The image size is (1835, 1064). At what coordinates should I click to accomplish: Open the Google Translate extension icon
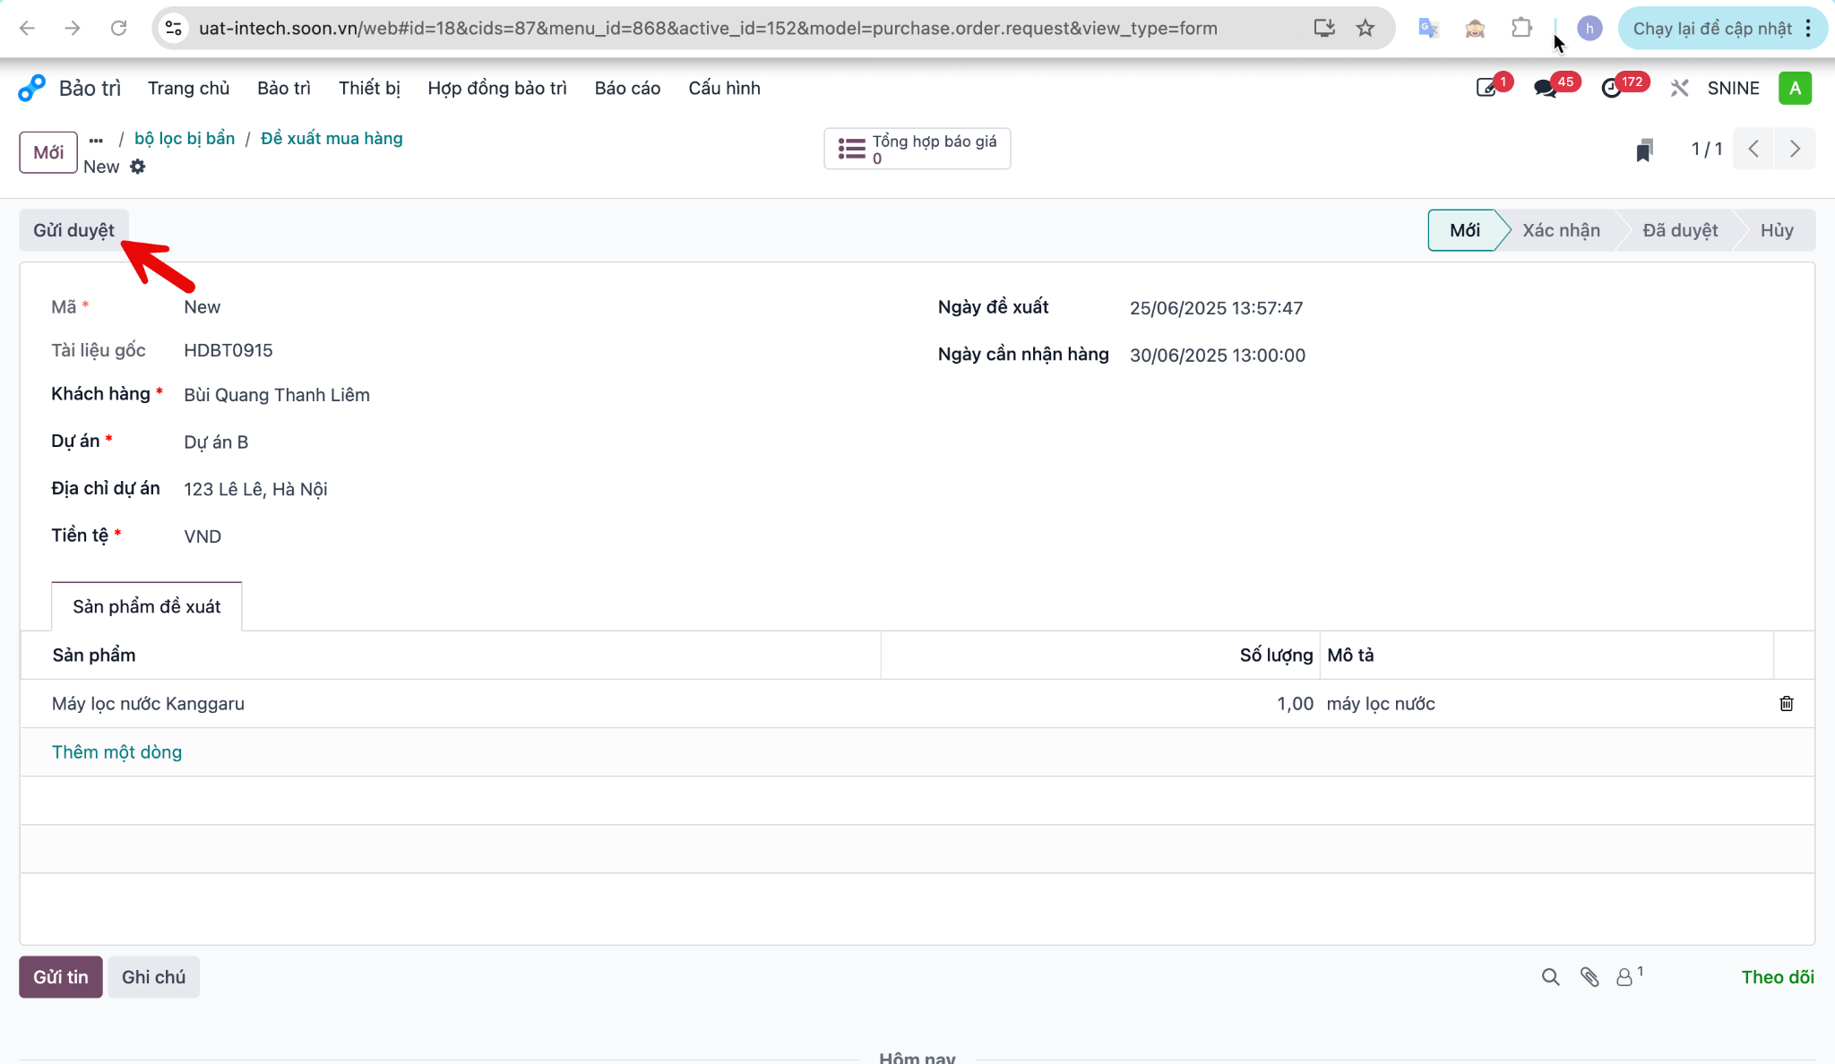coord(1428,28)
